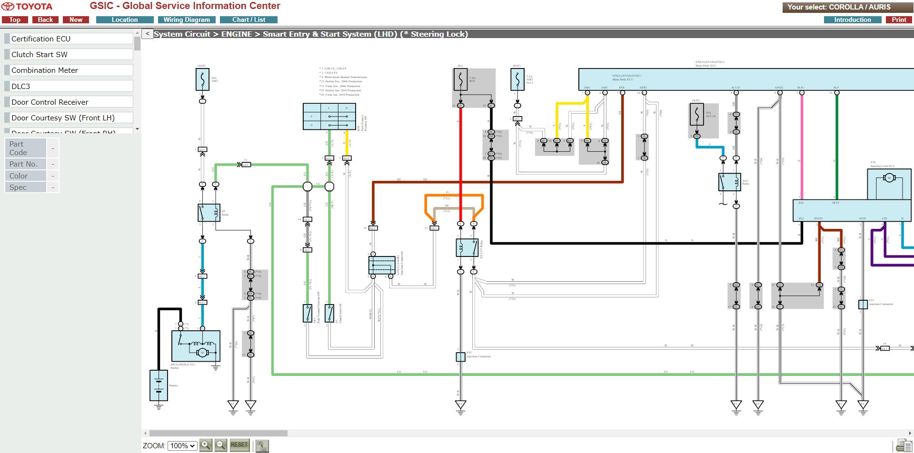Select the Starter motor component
This screenshot has height=453, width=914.
[196, 346]
